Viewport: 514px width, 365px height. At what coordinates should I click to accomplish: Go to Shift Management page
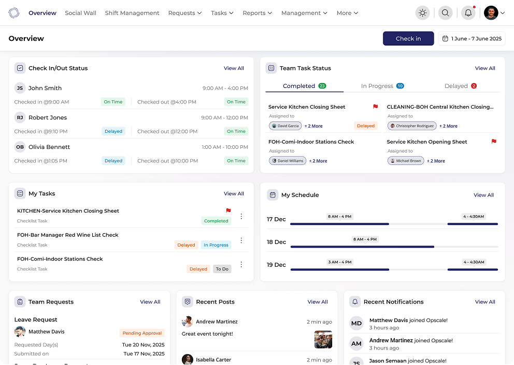[x=132, y=13]
